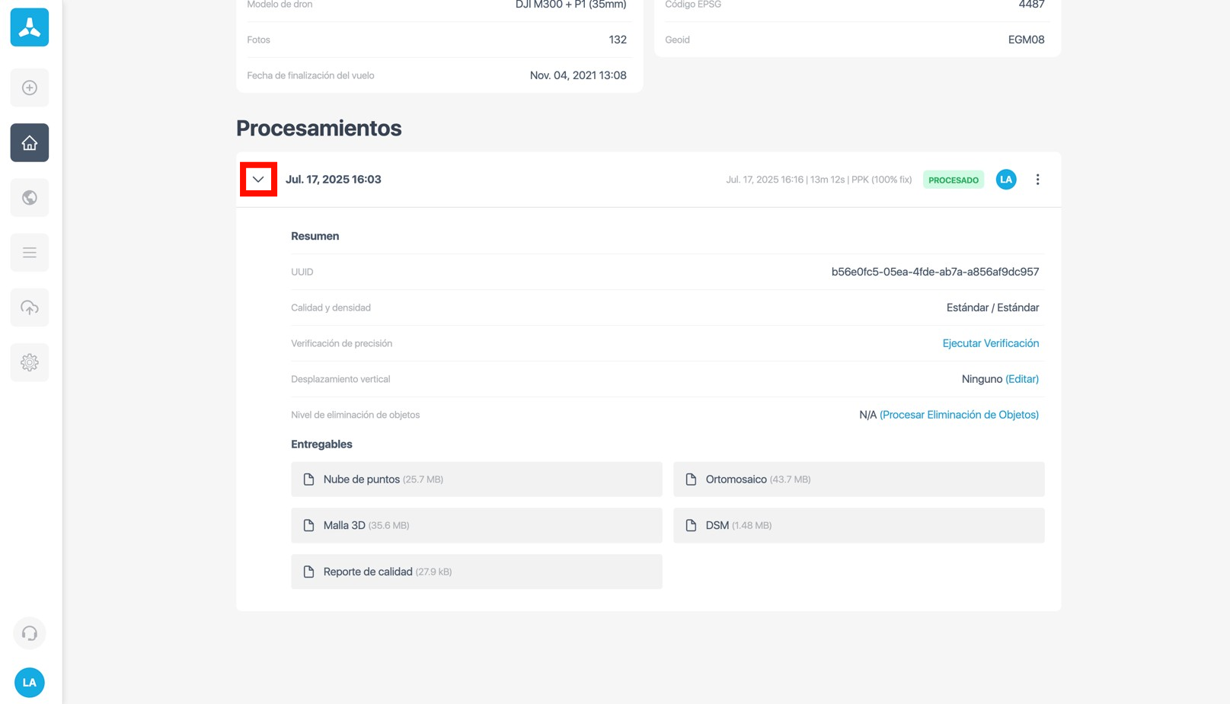Open the list menu icon in sidebar
Viewport: 1230px width, 704px height.
[x=29, y=253]
